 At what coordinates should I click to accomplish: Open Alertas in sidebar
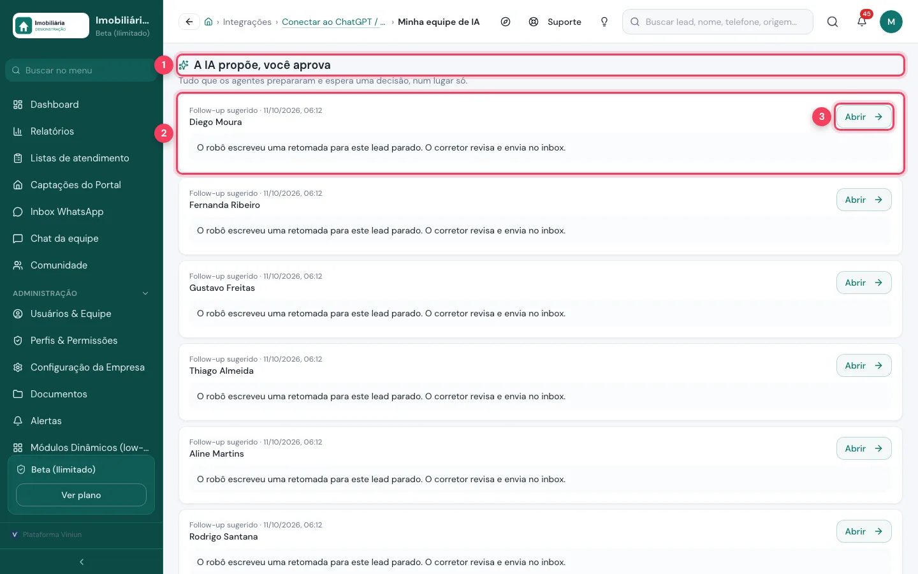pyautogui.click(x=82, y=421)
